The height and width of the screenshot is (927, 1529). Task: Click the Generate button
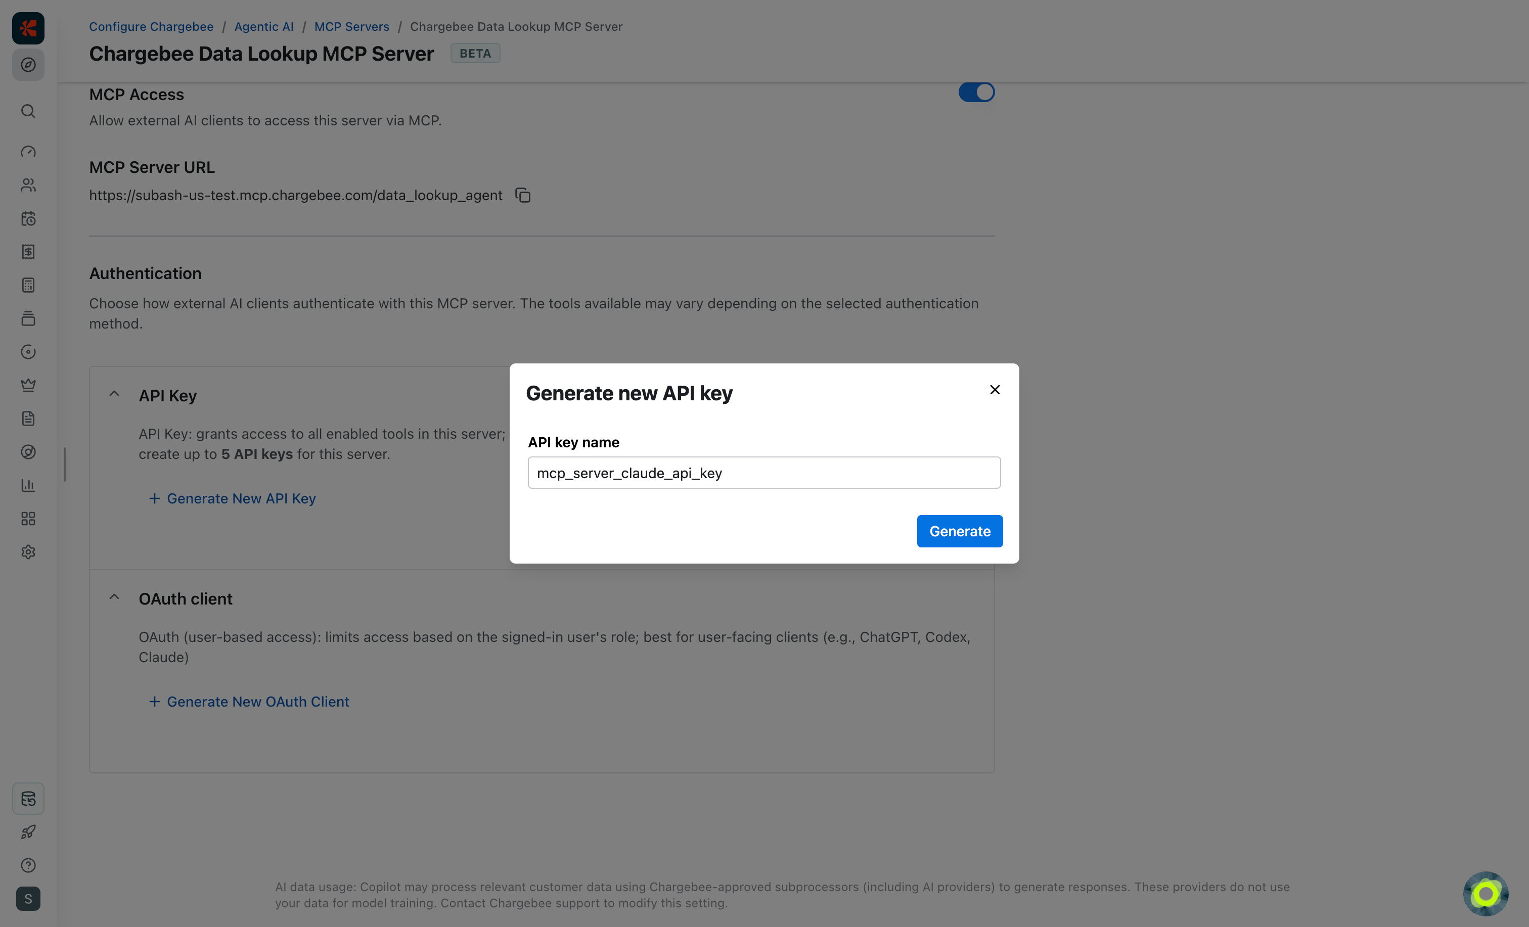(x=960, y=531)
